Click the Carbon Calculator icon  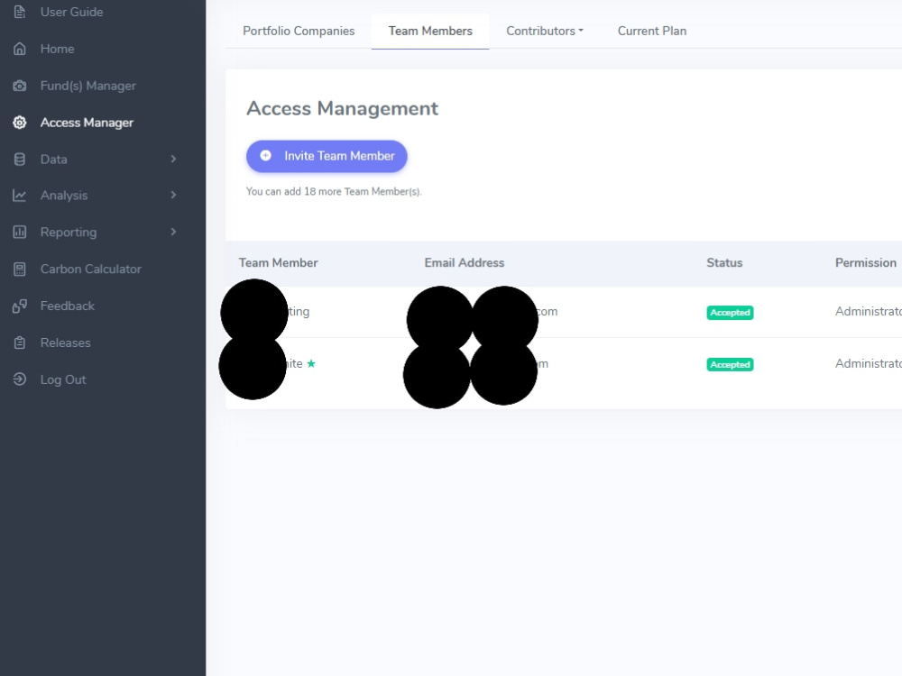click(x=20, y=269)
